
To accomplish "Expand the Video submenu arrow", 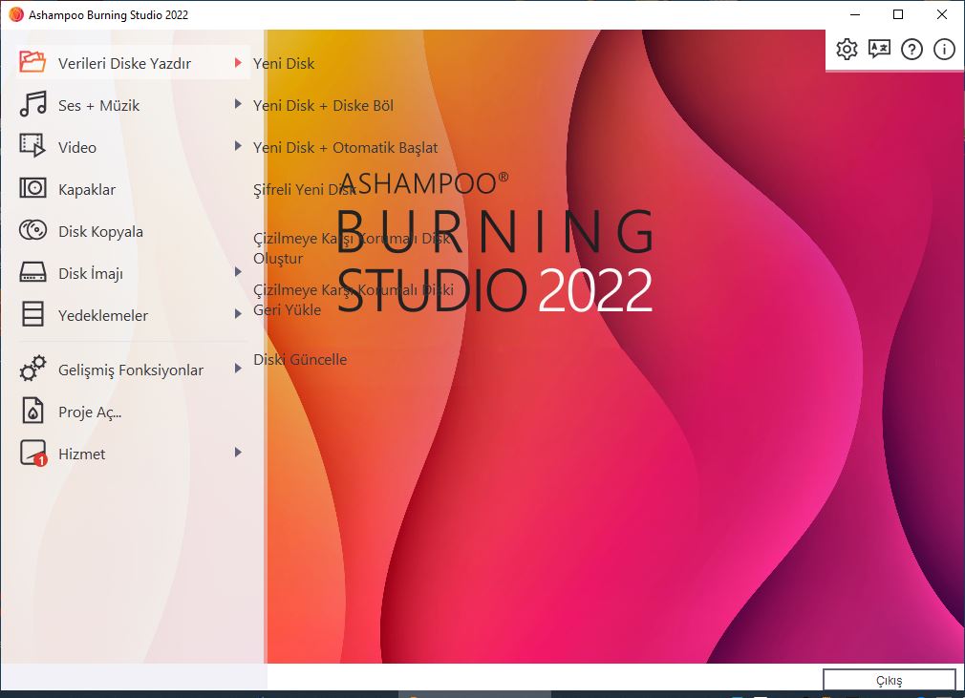I will pyautogui.click(x=238, y=146).
